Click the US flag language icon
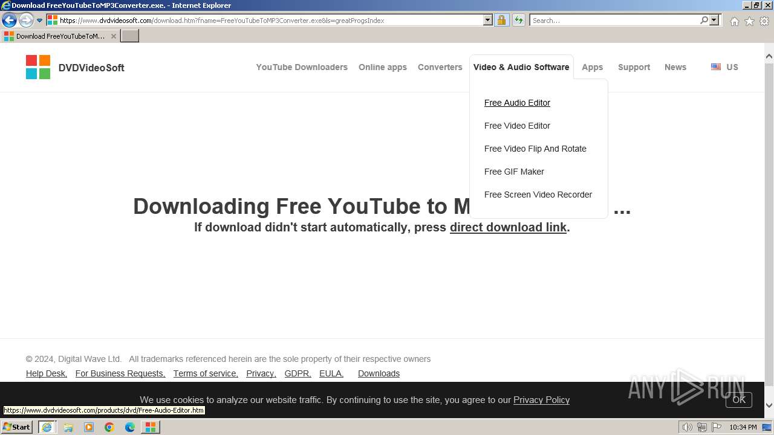The height and width of the screenshot is (435, 774). coord(716,67)
